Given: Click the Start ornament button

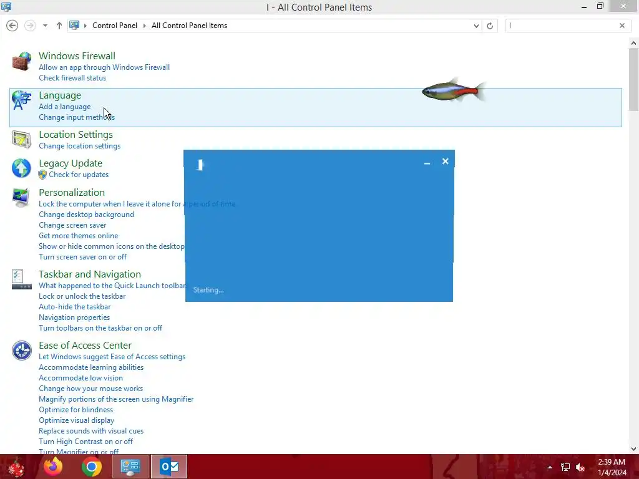Looking at the screenshot, I should [x=16, y=467].
